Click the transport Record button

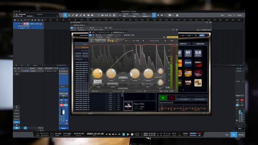pyautogui.click(x=132, y=134)
